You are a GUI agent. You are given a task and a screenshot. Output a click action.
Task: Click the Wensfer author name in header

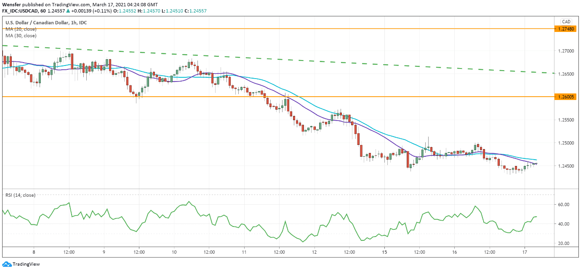11,4
